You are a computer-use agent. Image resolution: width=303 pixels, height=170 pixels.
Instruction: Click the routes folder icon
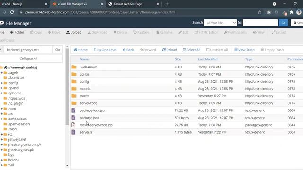[x=74, y=96]
